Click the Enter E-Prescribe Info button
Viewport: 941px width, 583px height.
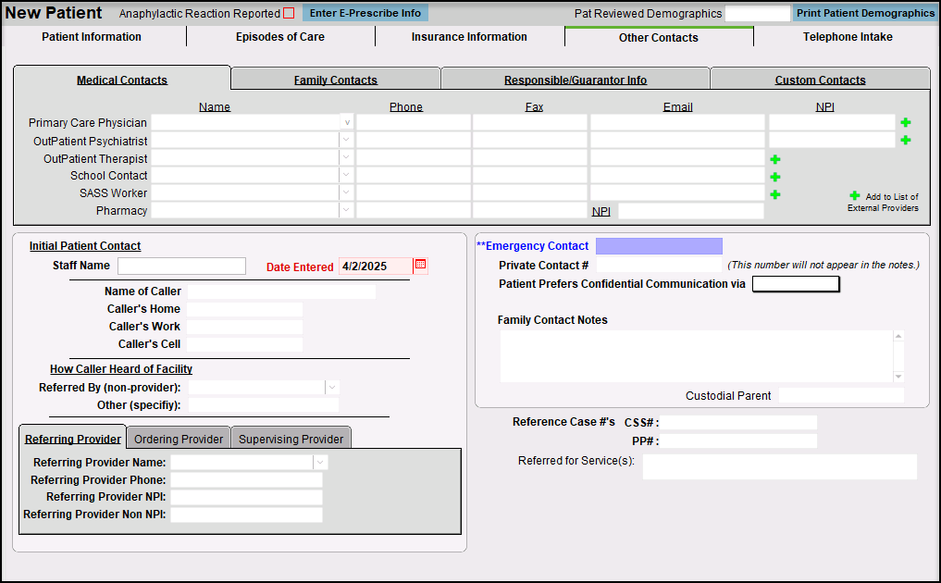point(365,14)
